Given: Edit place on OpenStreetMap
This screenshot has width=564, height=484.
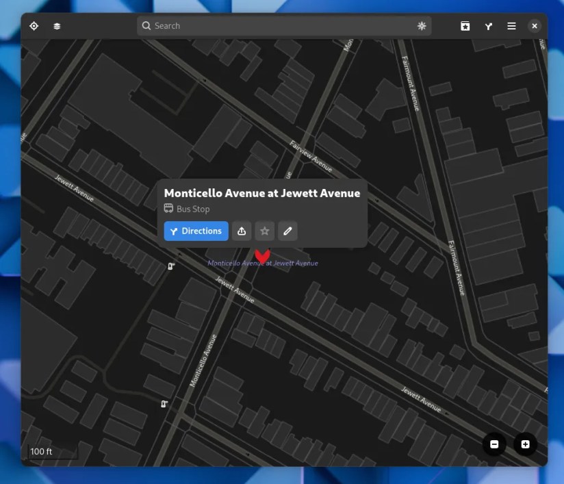Looking at the screenshot, I should [287, 231].
